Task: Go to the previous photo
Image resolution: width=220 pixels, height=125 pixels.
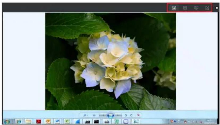Action: coord(103,115)
